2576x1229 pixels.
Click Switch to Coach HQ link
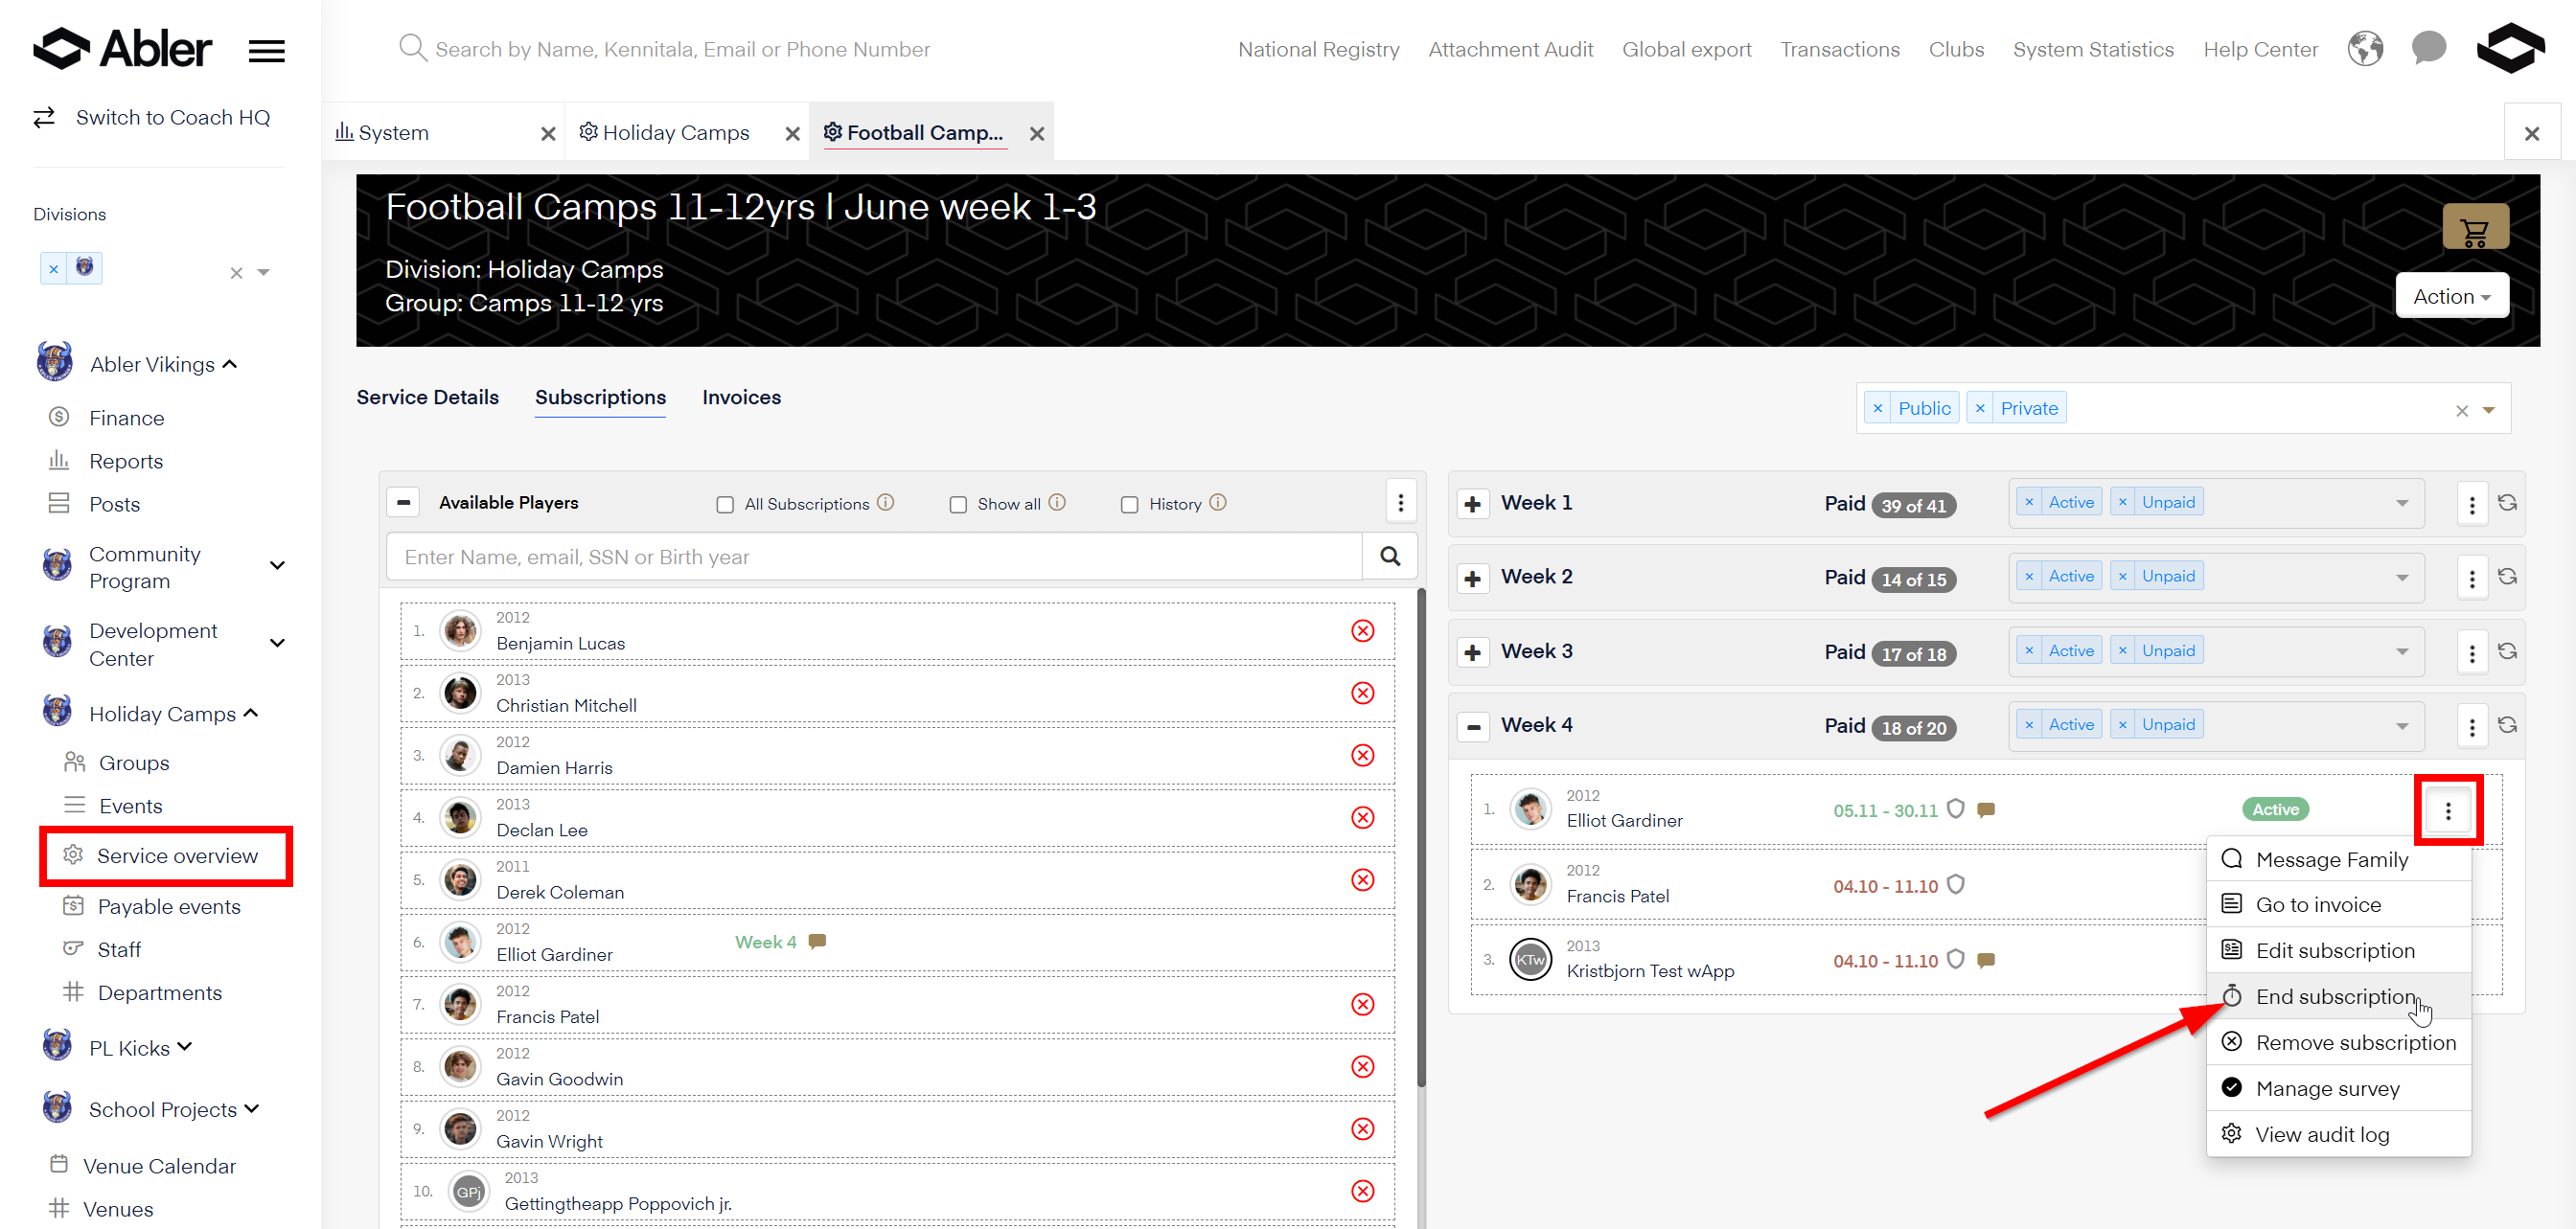pyautogui.click(x=172, y=118)
